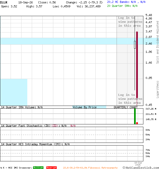Click the ILLR ticker symbol
The width and height of the screenshot is (159, 169).
pos(4,2)
